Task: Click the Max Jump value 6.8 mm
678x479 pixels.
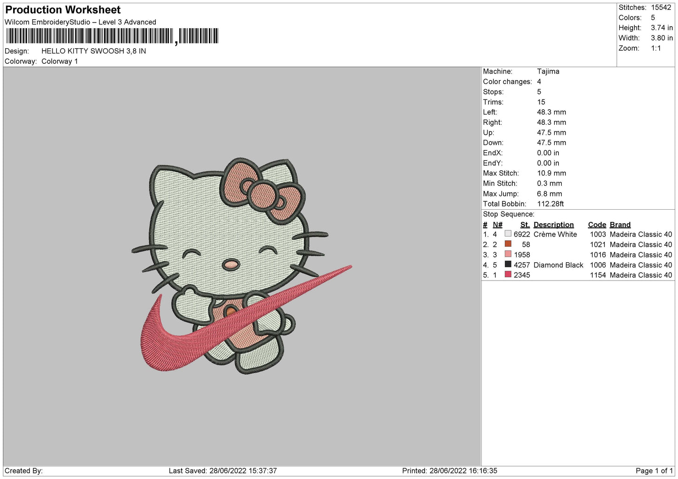Action: click(x=549, y=194)
